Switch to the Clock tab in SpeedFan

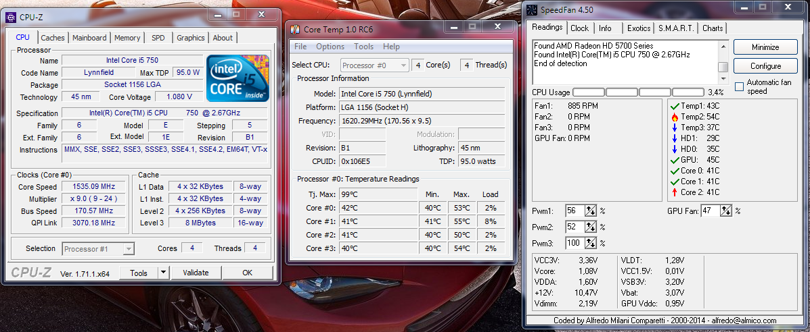click(x=580, y=28)
